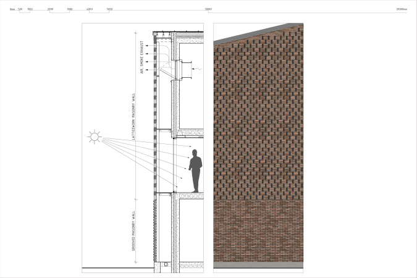Click the dimension tick between the two wall labels
417x278 pixels.
(x=135, y=198)
